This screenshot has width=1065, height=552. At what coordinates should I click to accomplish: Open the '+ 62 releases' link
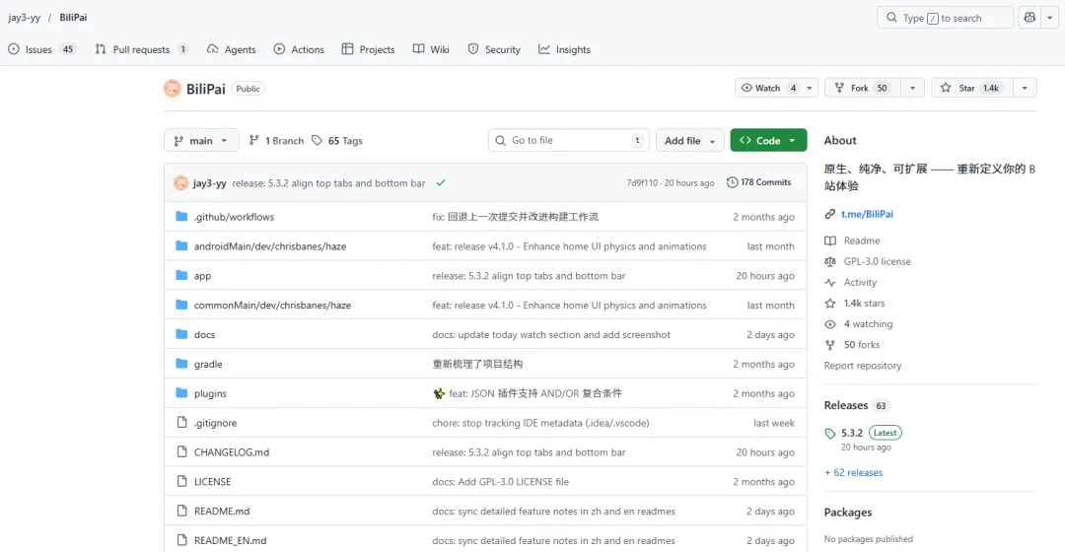click(x=853, y=472)
